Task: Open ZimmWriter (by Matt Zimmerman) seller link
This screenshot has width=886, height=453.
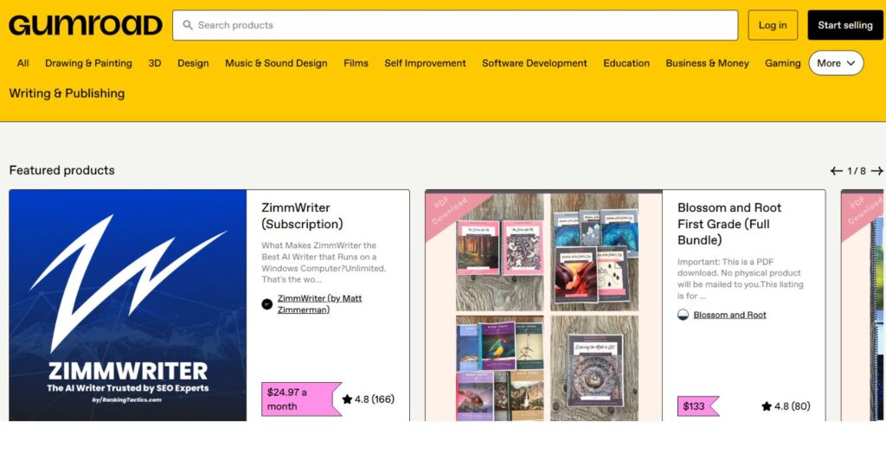Action: click(319, 304)
